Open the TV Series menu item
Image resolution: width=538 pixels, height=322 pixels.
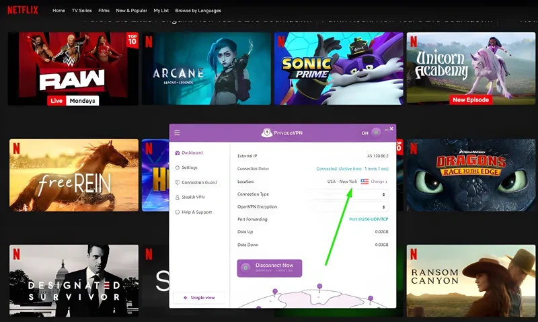[x=81, y=11]
